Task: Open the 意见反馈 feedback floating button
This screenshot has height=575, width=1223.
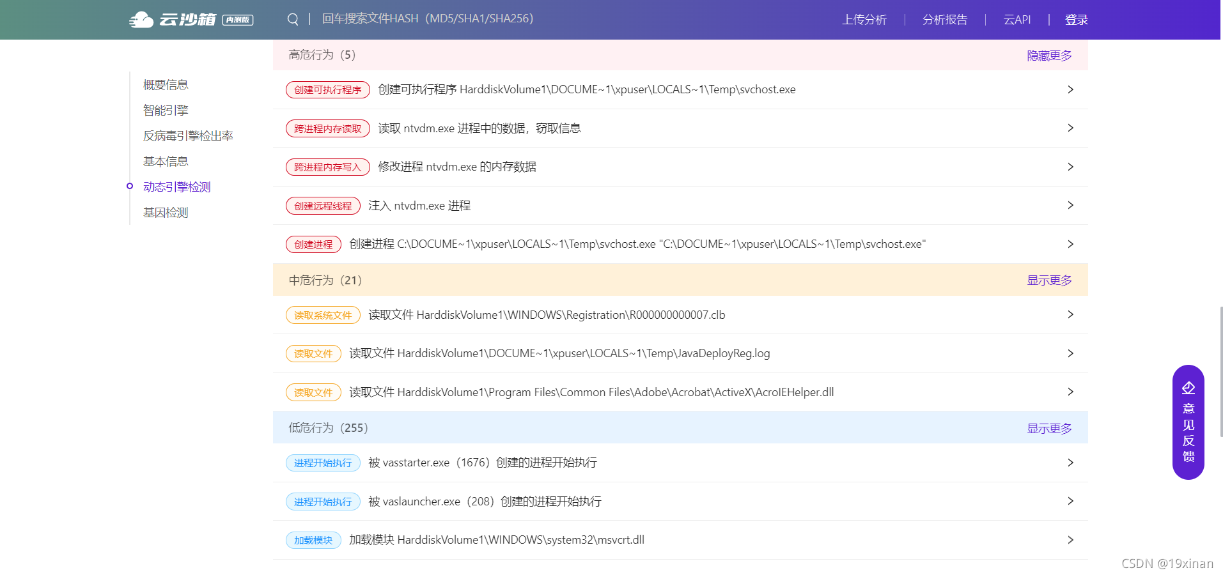Action: 1188,422
